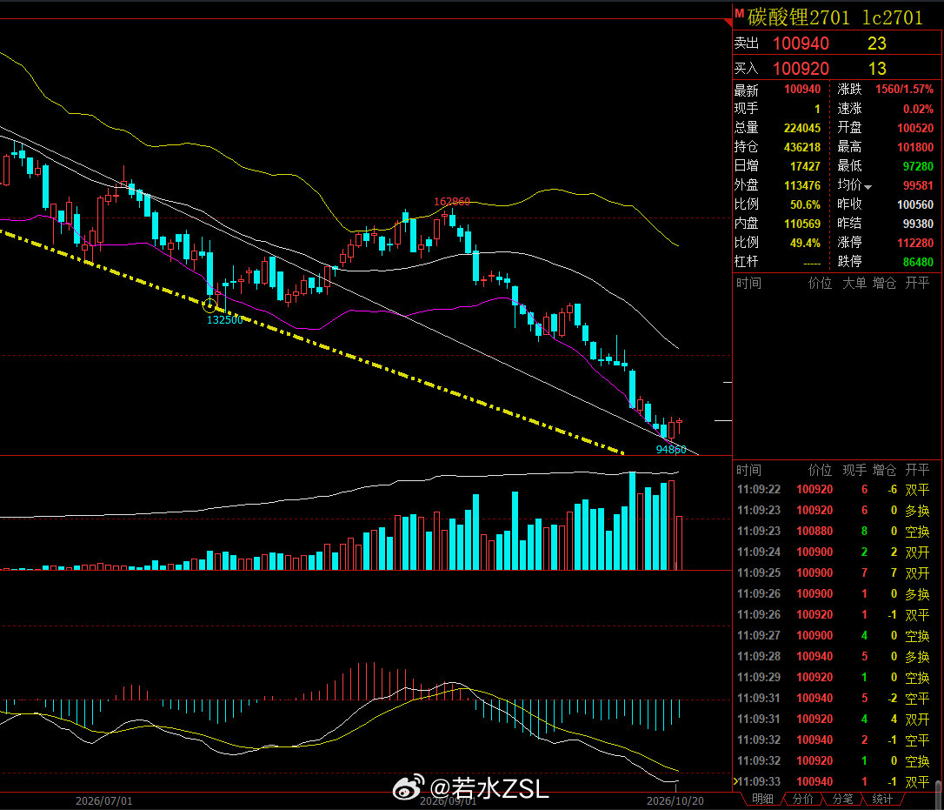Click the red triangle marker at the chart's upper right corner
Viewport: 944px width, 810px height.
click(x=728, y=23)
